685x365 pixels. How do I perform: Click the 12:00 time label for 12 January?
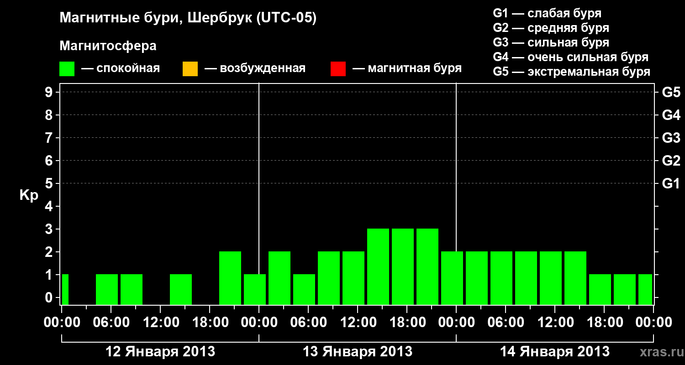pyautogui.click(x=160, y=323)
